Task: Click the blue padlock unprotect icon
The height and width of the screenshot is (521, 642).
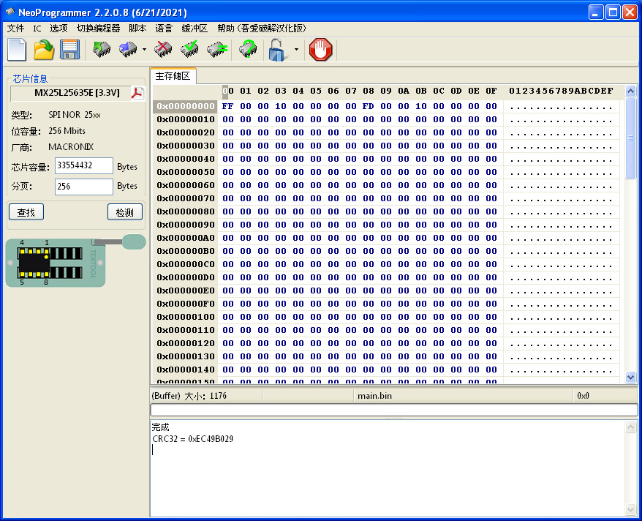Action: pos(277,50)
